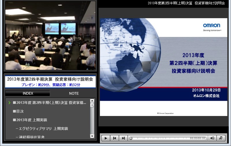Skip to the next slide chapter
231x146 pixels.
point(123,138)
